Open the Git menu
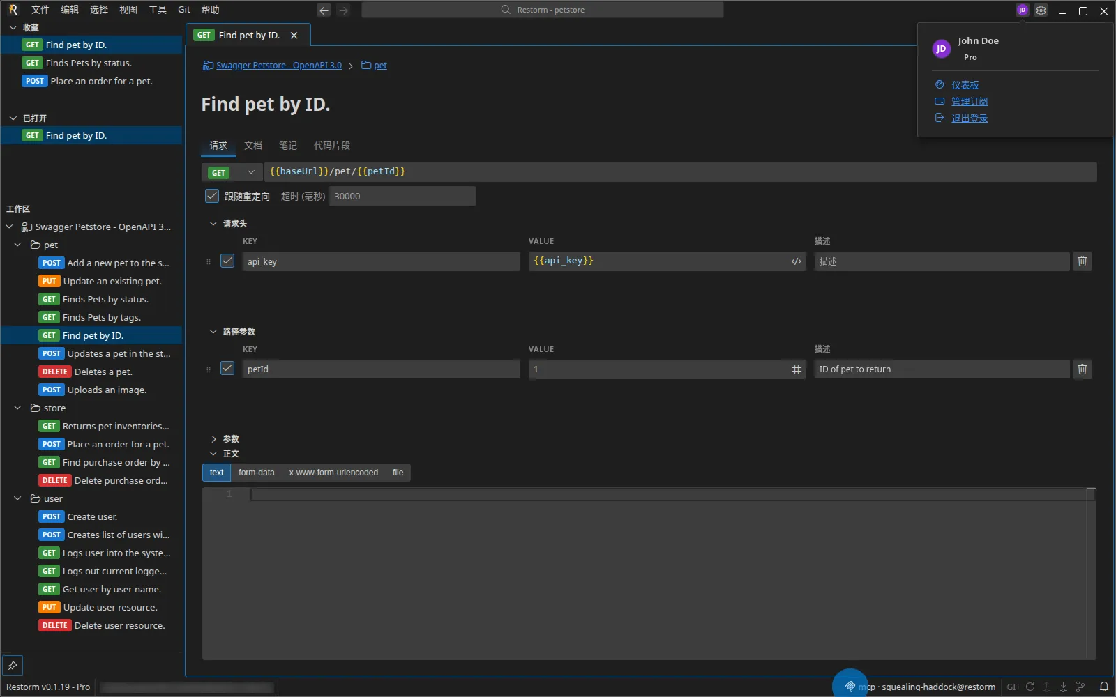The image size is (1116, 697). tap(184, 10)
